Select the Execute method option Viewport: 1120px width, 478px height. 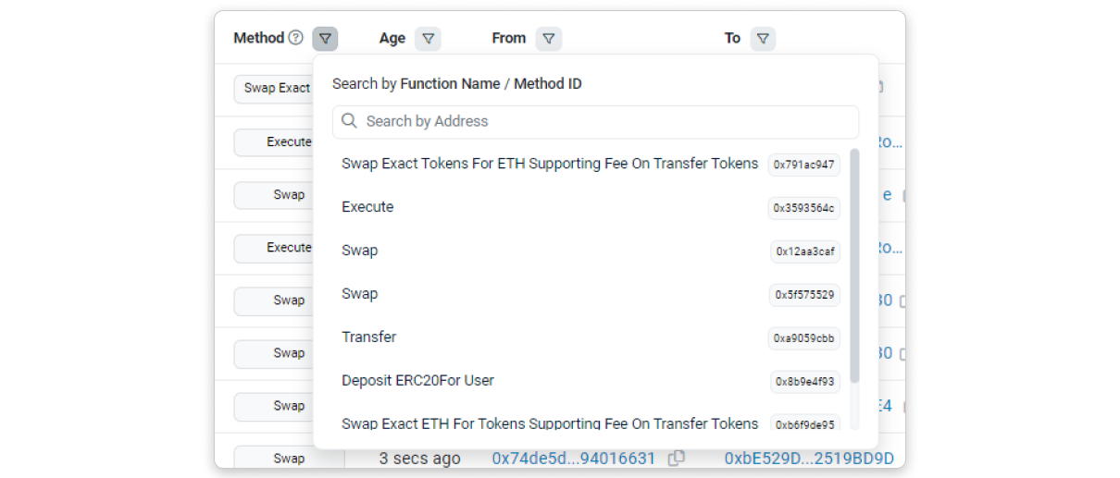click(x=367, y=207)
